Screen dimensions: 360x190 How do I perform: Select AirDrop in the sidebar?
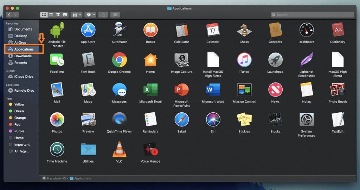pyautogui.click(x=20, y=42)
